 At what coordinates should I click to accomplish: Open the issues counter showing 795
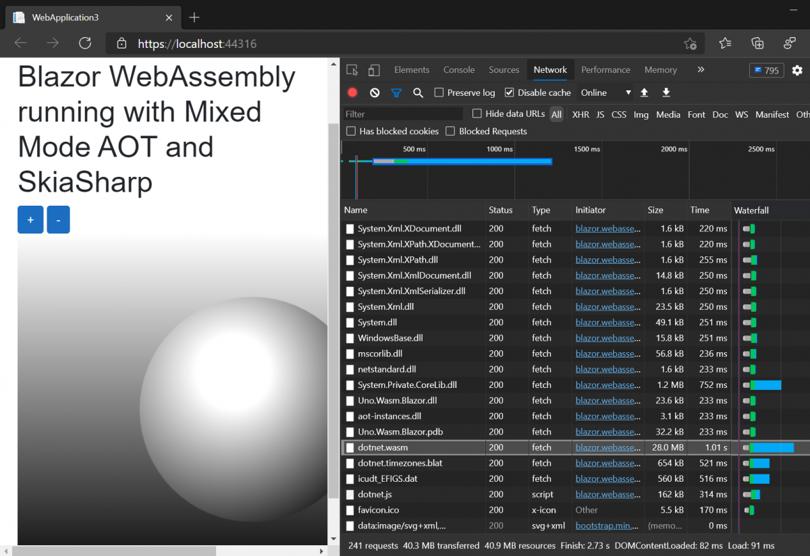[x=766, y=69]
